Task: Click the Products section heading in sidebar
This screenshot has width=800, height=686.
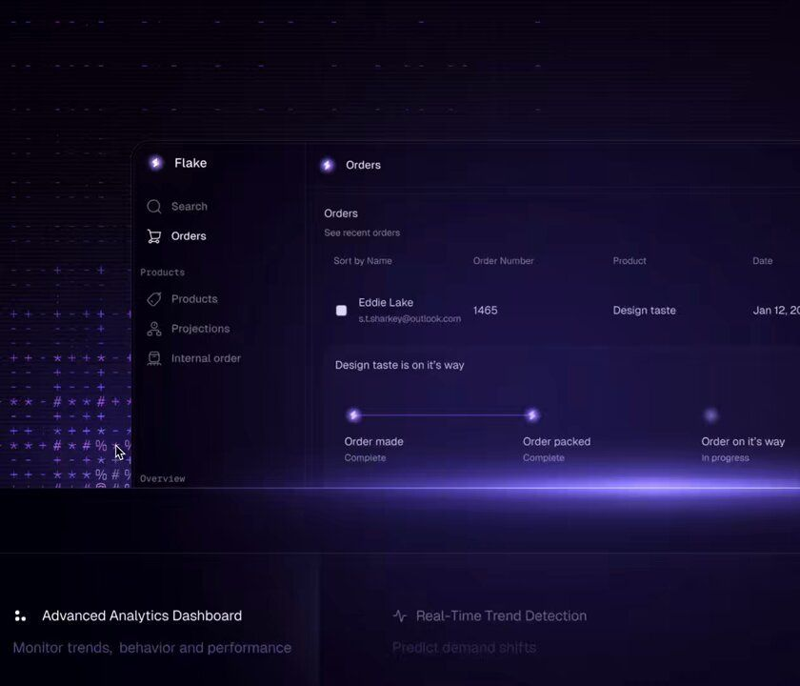Action: [x=162, y=272]
